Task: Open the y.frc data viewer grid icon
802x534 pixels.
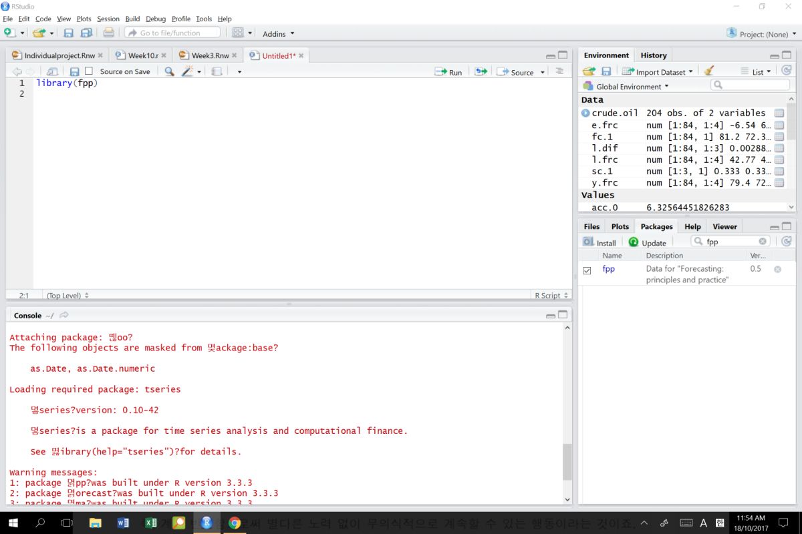Action: 779,183
